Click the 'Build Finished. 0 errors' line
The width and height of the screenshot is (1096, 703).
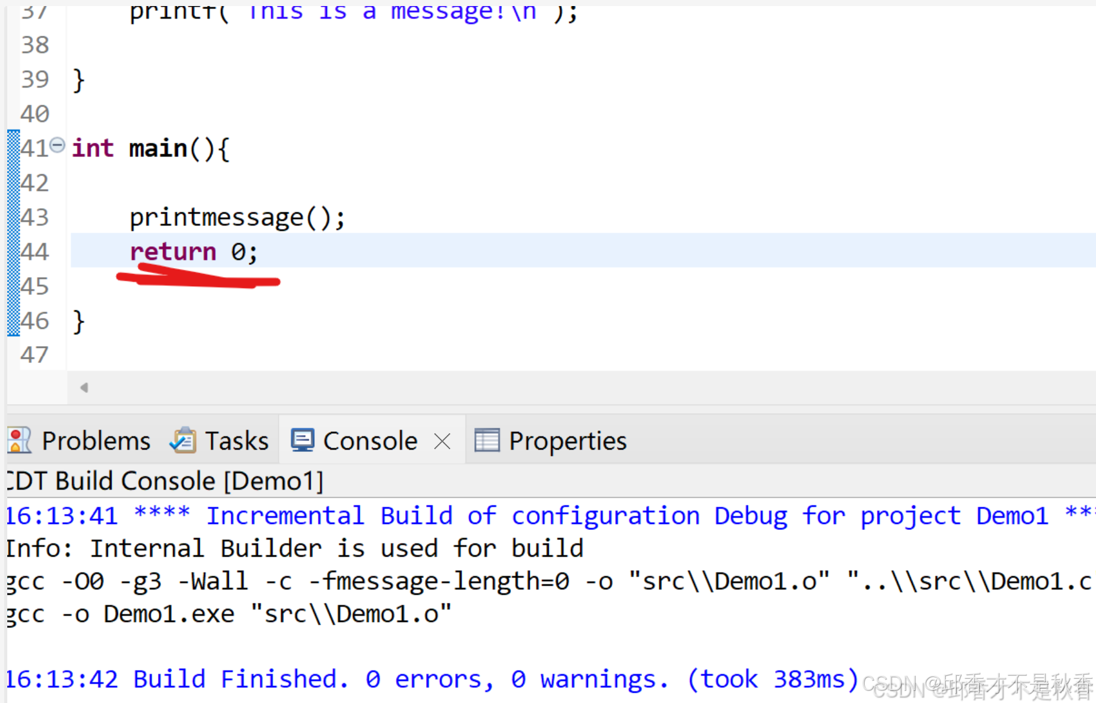[x=432, y=679]
